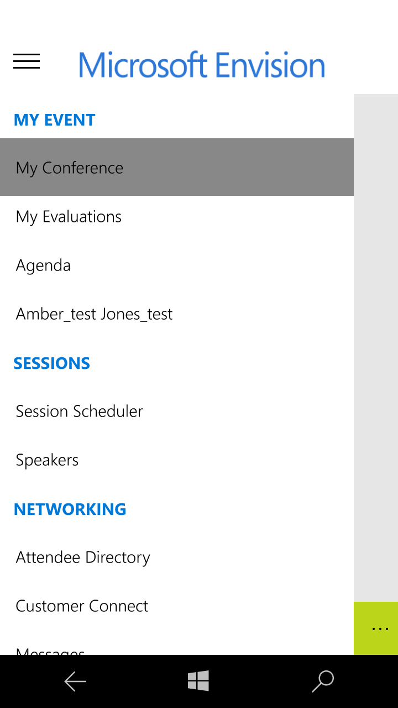Collapse the hamburger navigation menu
398x708 pixels.
point(27,61)
